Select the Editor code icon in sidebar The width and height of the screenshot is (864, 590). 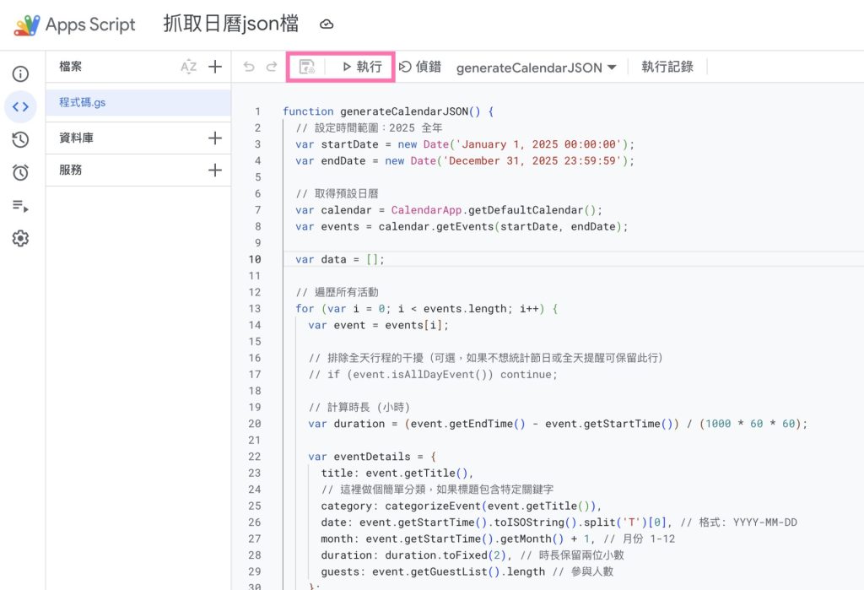coord(21,107)
